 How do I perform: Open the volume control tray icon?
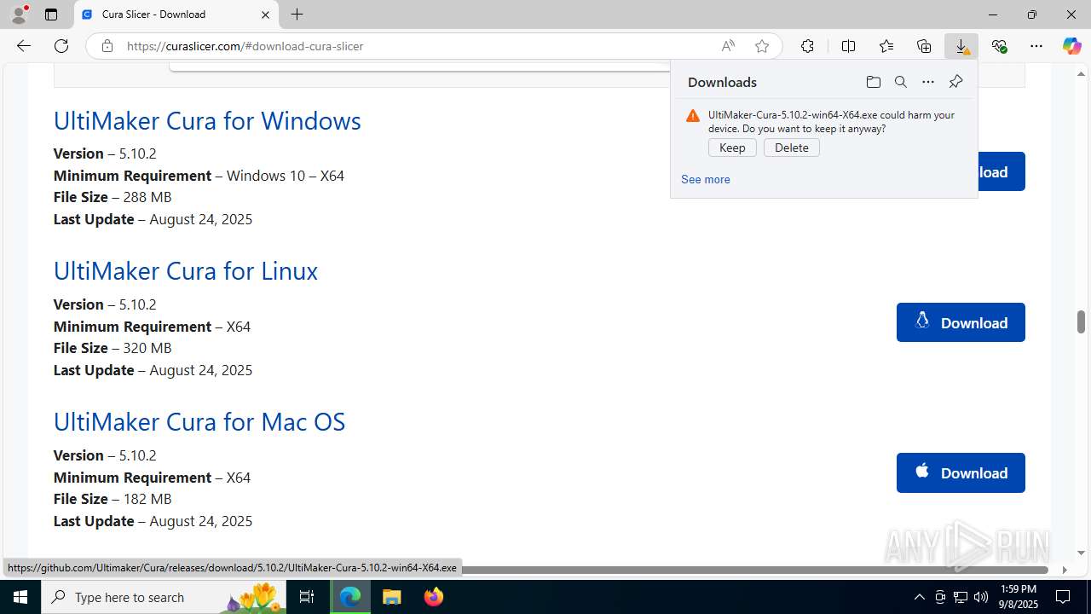point(981,597)
